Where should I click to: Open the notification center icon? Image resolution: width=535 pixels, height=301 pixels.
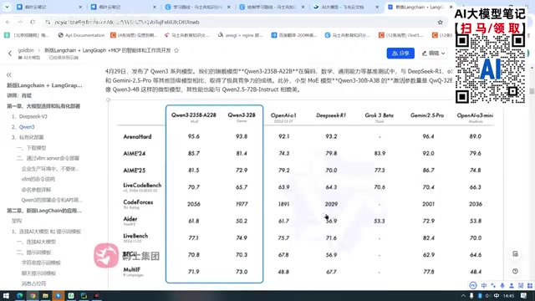coord(524,296)
